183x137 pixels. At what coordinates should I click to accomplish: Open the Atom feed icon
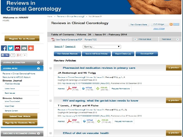pyautogui.click(x=176, y=24)
